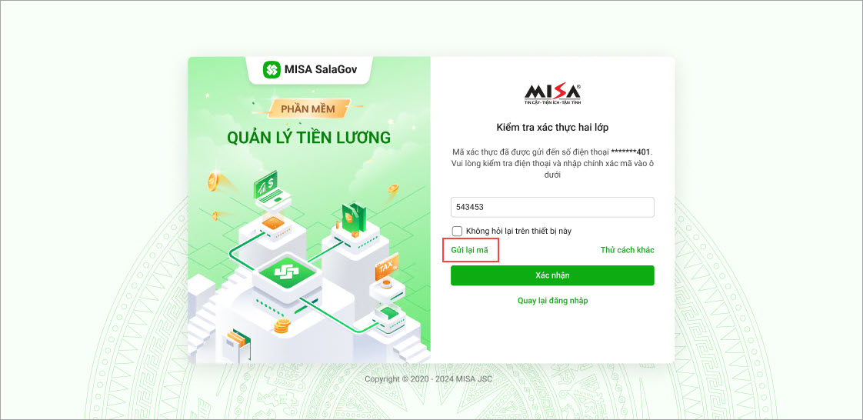863x420 pixels.
Task: Click the 'PHẦN MỀM' orange banner
Action: pyautogui.click(x=308, y=109)
